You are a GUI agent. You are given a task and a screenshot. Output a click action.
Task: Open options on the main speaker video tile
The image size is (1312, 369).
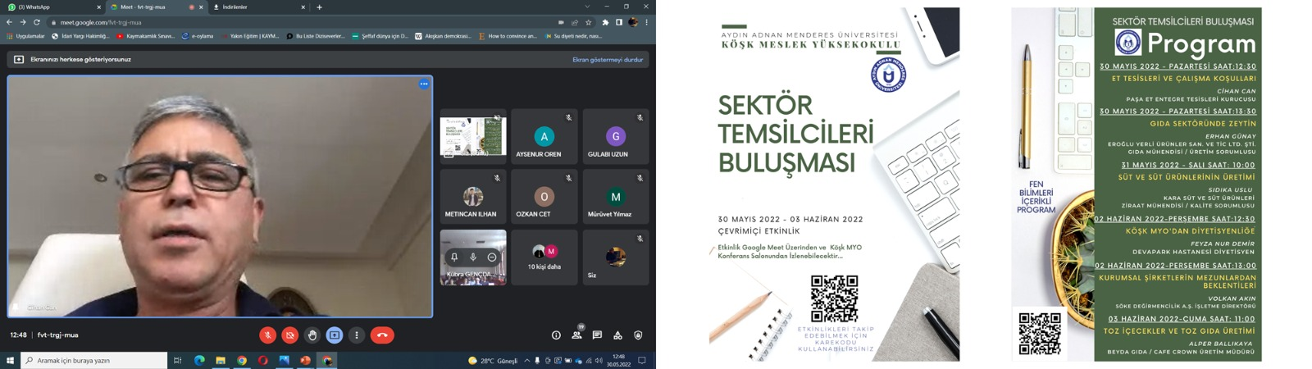coord(424,84)
